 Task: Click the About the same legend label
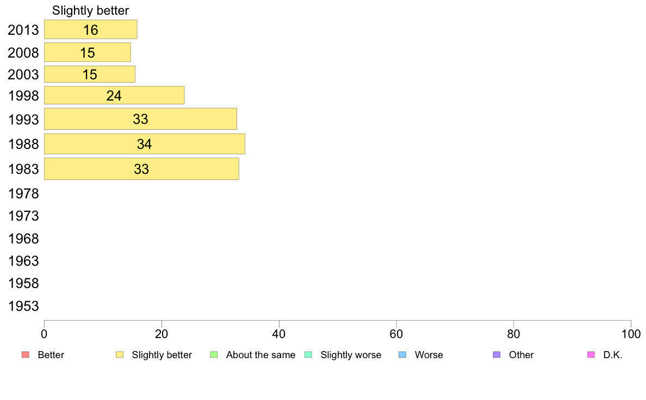coord(260,355)
